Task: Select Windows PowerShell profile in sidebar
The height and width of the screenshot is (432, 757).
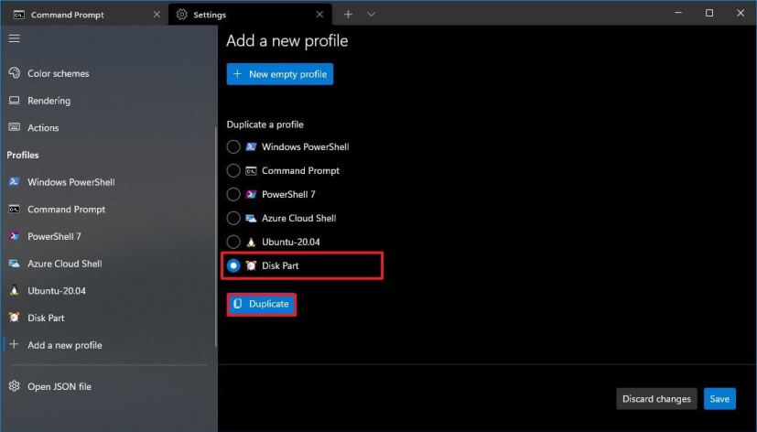Action: (x=109, y=182)
